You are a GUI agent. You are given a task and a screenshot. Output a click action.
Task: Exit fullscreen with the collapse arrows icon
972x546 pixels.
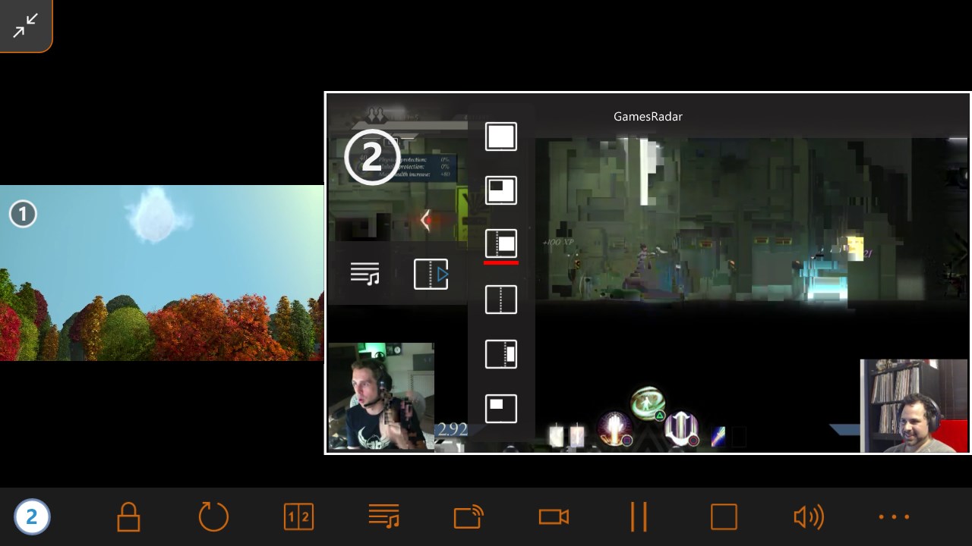(x=25, y=26)
